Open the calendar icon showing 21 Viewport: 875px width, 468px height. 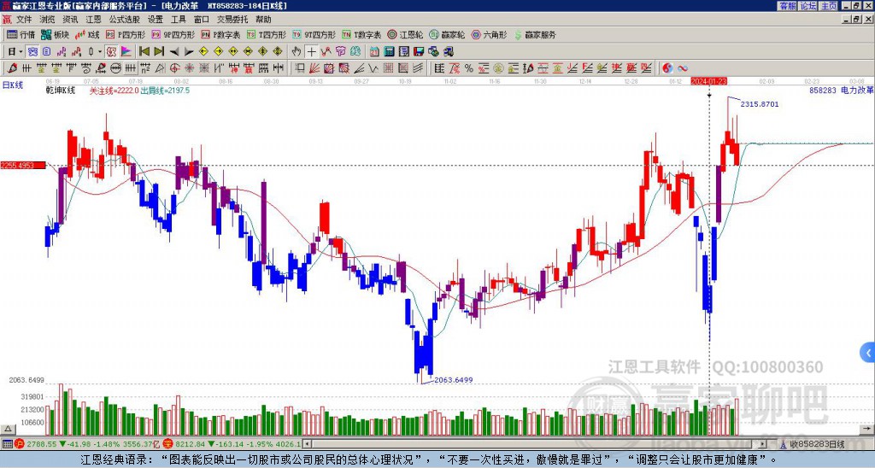[374, 52]
